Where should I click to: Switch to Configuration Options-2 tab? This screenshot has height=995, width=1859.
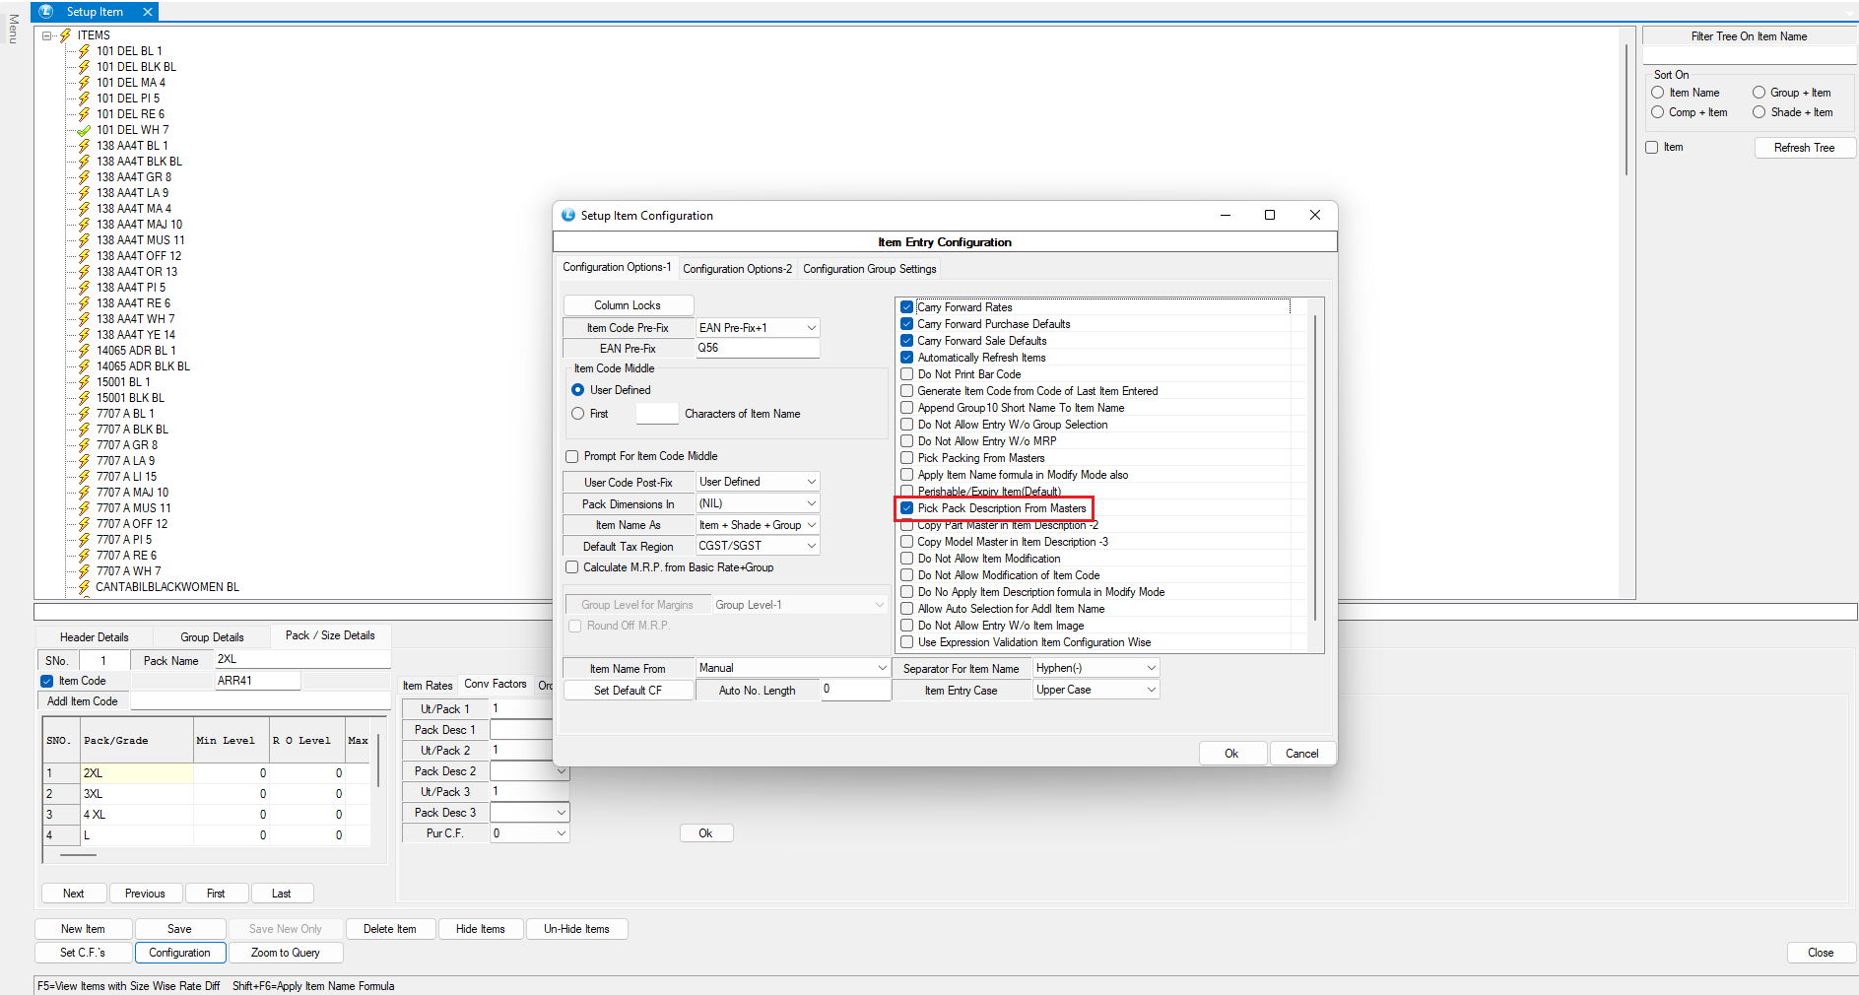click(737, 269)
